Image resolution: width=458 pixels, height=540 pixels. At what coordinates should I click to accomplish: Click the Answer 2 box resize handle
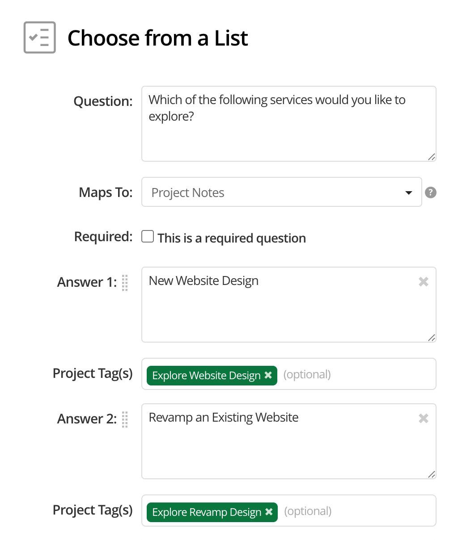coord(431,474)
